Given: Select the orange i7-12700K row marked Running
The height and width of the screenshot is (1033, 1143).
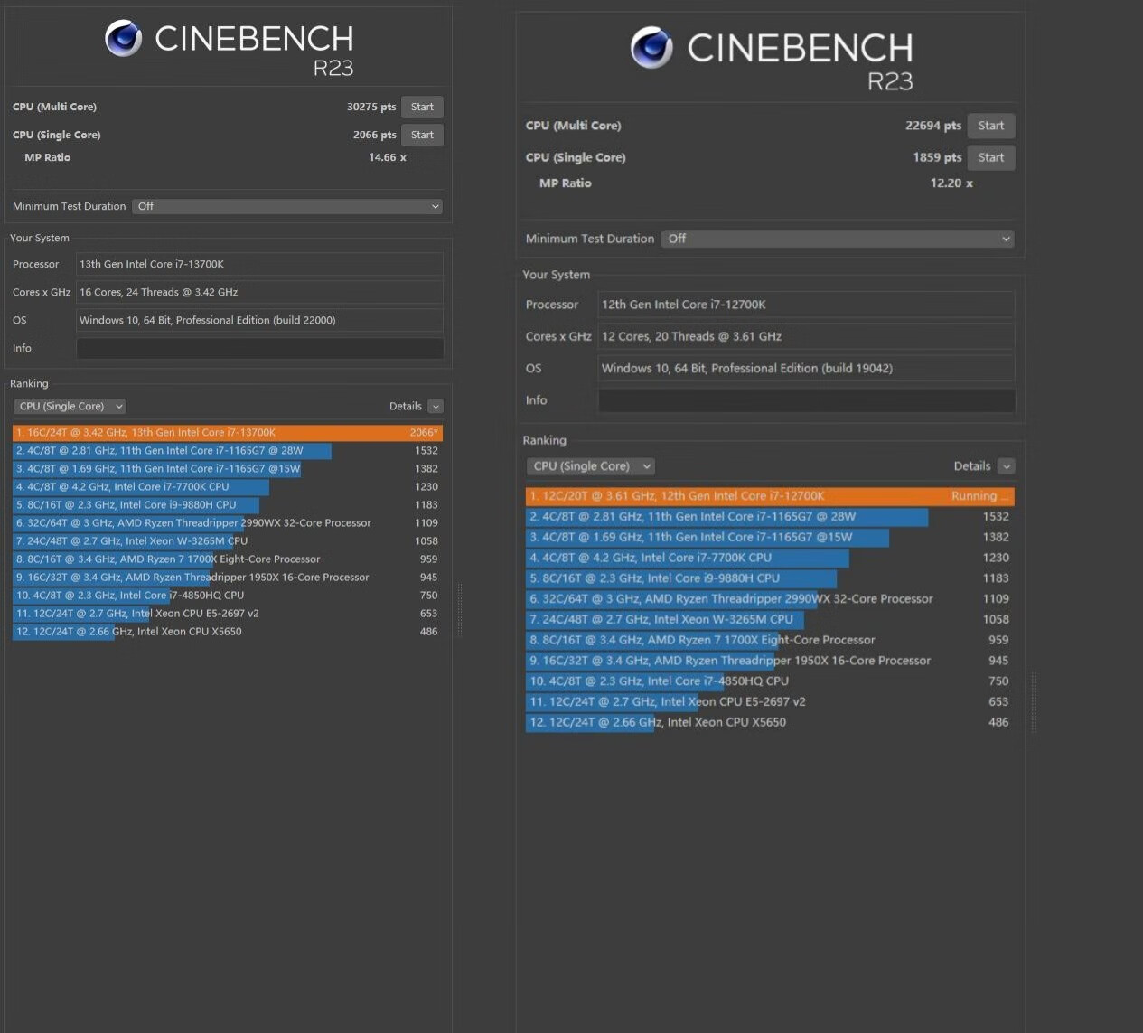Looking at the screenshot, I should pyautogui.click(x=769, y=496).
